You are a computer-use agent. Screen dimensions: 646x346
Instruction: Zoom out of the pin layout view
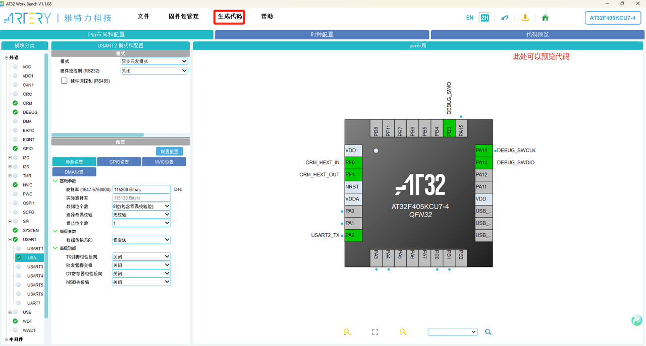[x=403, y=332]
